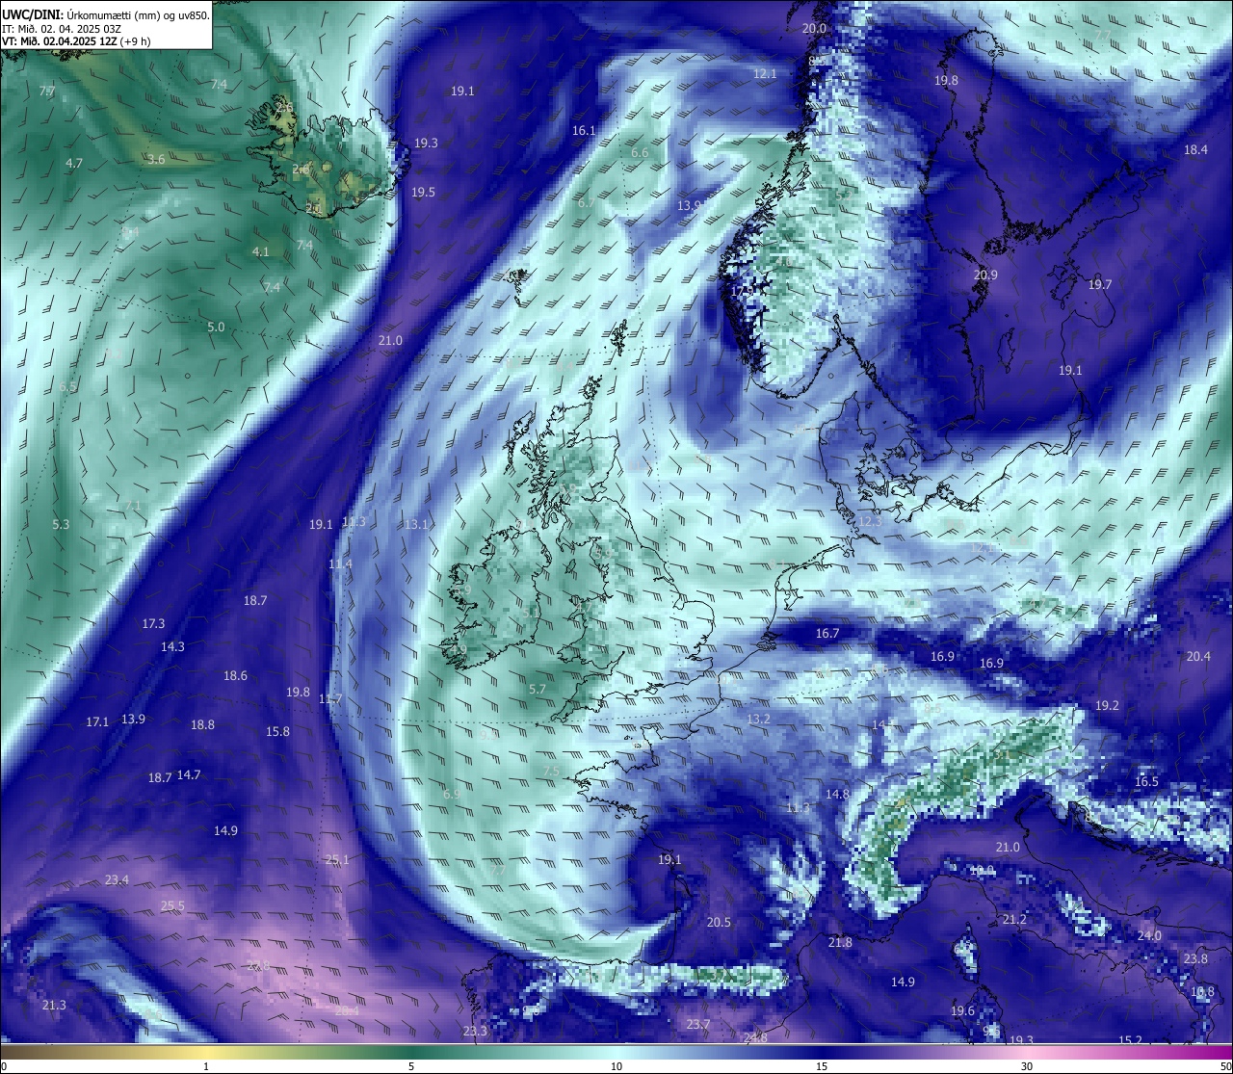The width and height of the screenshot is (1233, 1074).
Task: Click the 'UWC/DINI: Úrkomumætti (mm) og uv850.' title
Action: click(x=106, y=16)
